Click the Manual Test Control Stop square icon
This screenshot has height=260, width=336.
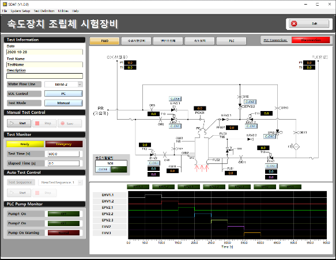coord(37,123)
